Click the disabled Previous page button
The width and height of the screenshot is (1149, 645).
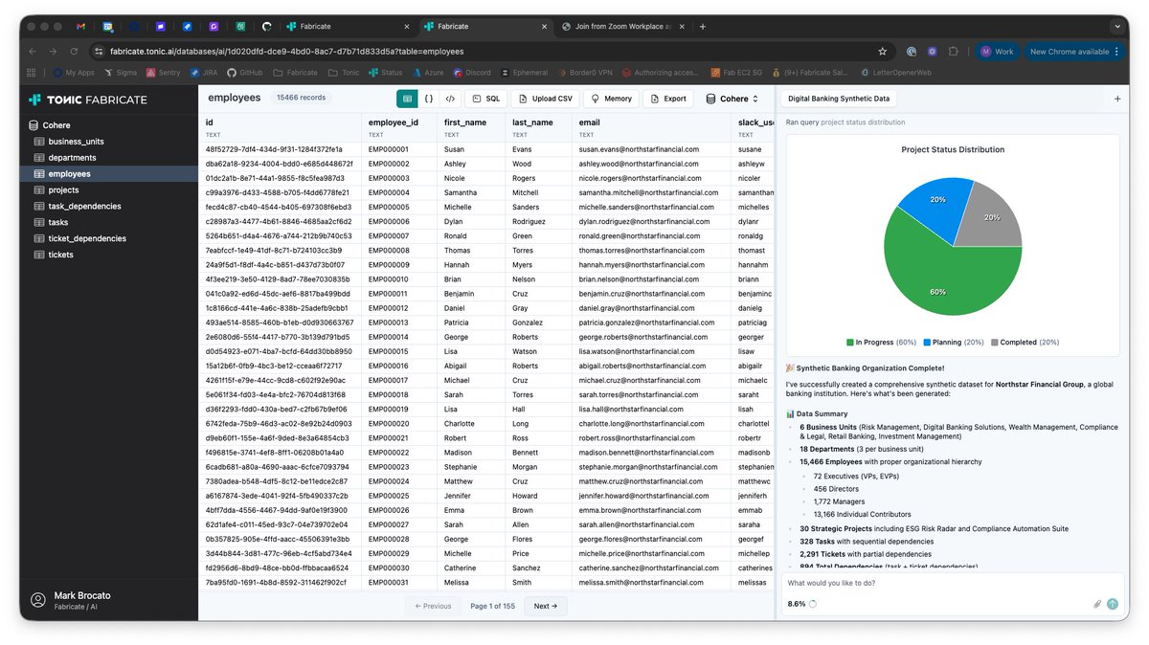pos(433,606)
